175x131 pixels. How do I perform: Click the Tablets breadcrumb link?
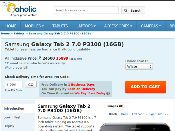point(19,33)
